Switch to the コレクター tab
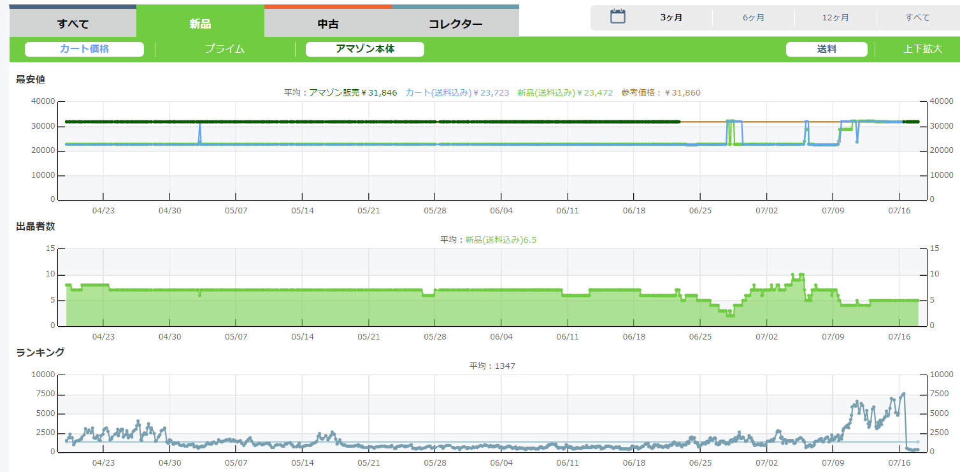 click(455, 24)
